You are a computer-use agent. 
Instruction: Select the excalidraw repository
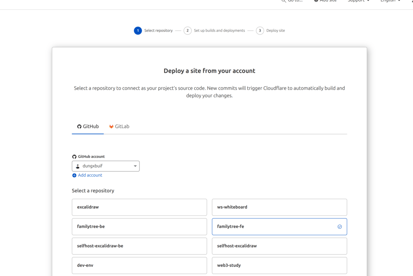click(x=139, y=207)
